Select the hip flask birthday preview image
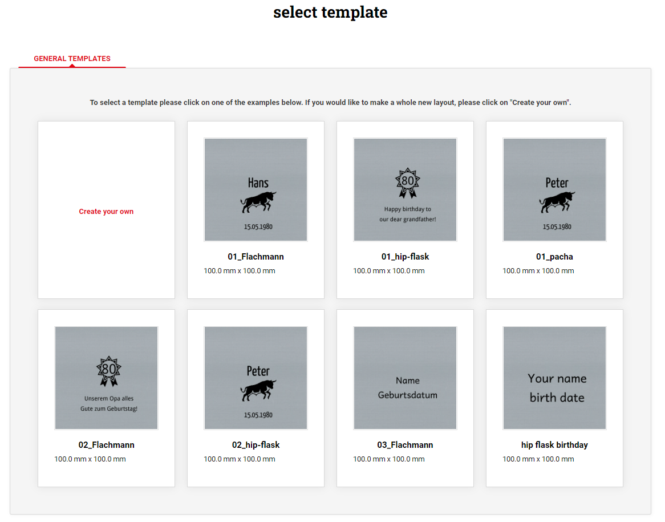 coord(554,378)
